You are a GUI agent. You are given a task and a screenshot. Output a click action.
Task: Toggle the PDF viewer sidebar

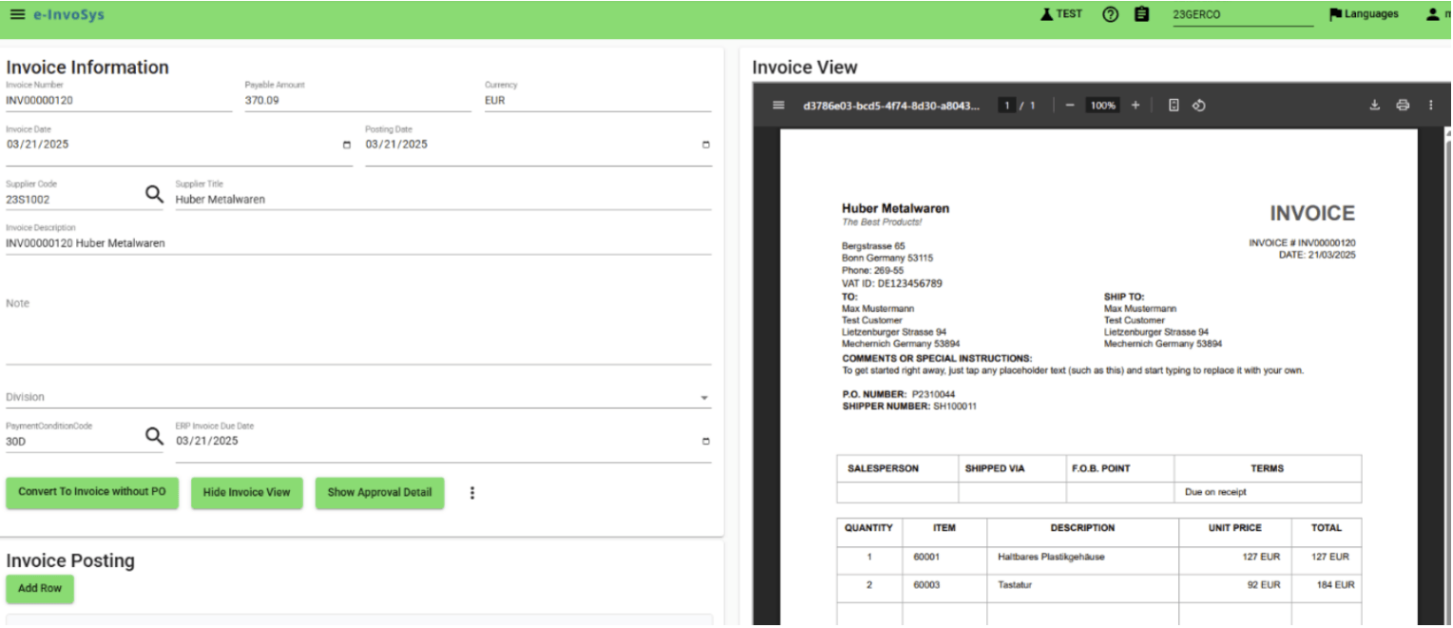pyautogui.click(x=778, y=105)
